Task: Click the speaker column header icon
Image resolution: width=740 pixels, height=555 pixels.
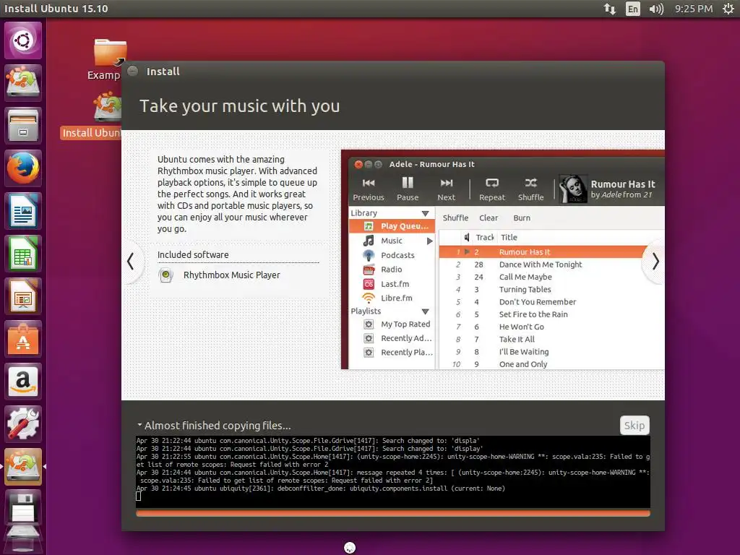Action: pos(467,237)
